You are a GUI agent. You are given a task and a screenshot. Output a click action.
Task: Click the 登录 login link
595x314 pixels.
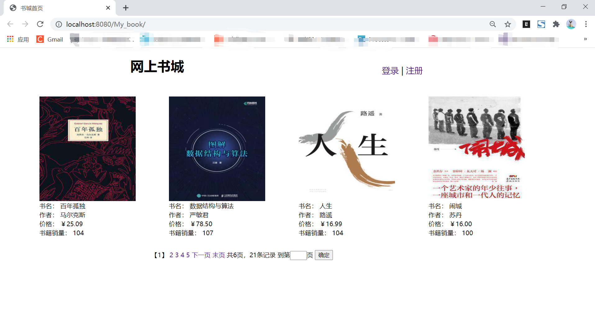390,71
